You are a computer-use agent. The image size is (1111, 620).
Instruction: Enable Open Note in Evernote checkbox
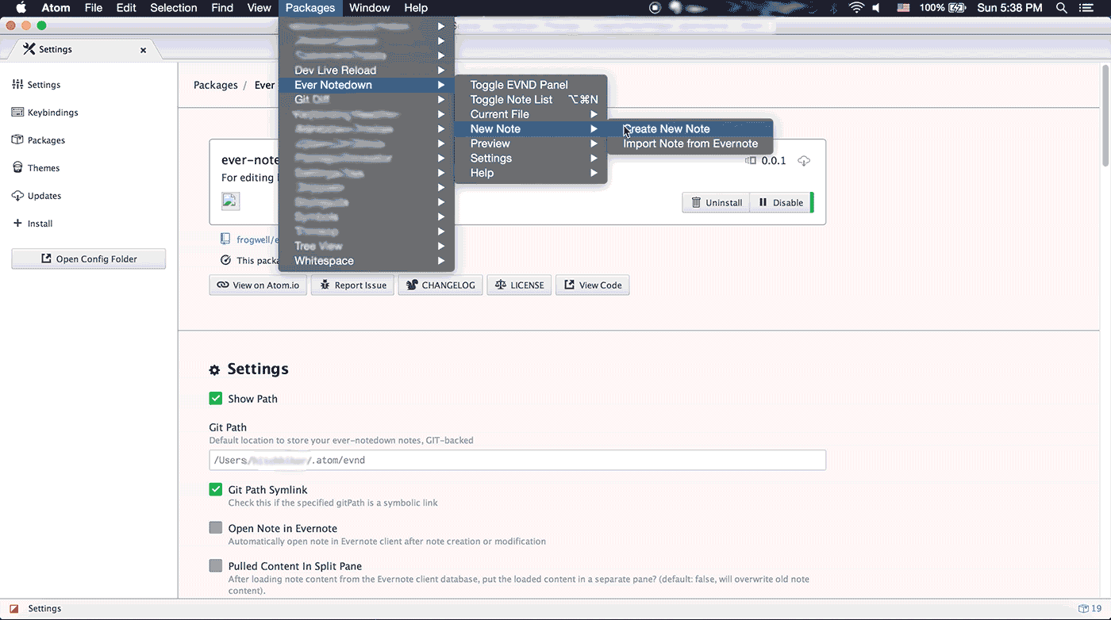coord(216,528)
